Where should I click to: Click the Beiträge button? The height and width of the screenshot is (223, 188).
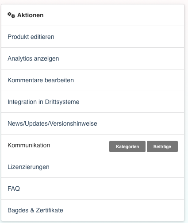pos(162,146)
